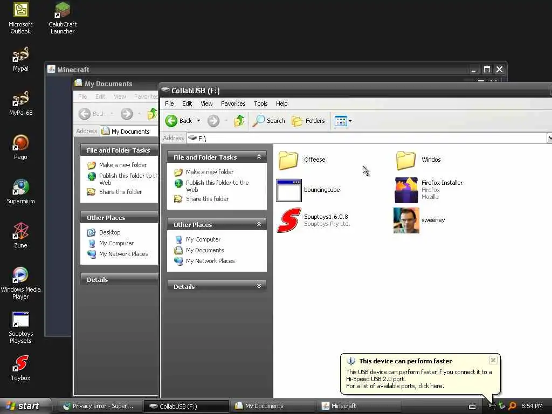552x414 pixels.
Task: Click Make a new folder in CollabUSB
Action: click(210, 172)
